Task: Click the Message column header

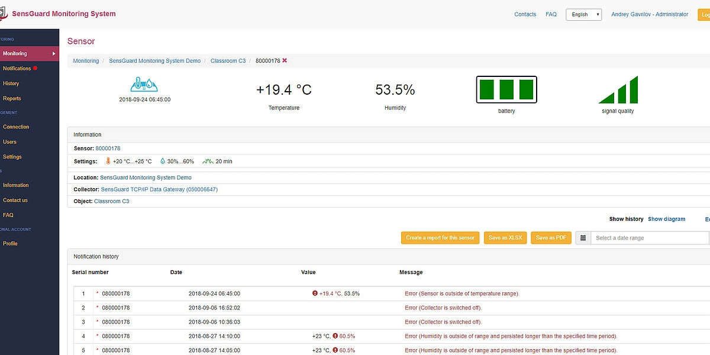Action: point(411,272)
